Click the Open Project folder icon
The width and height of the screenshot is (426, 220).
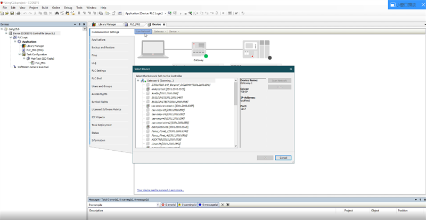click(6, 13)
